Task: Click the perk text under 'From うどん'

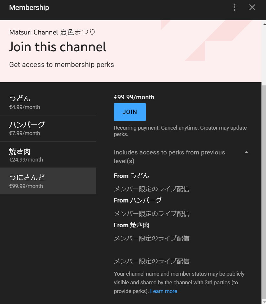Action: point(151,189)
